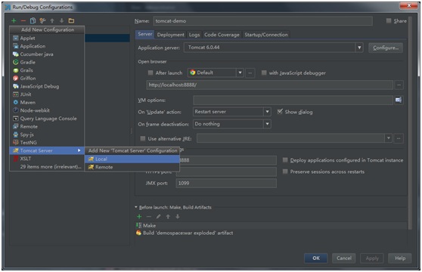
Task: Select Node-webkit configuration type
Action: [x=47, y=110]
